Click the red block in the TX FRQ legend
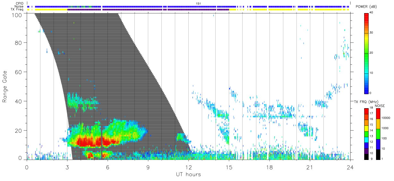Viewport: 394px width, 181px height. (x=366, y=111)
